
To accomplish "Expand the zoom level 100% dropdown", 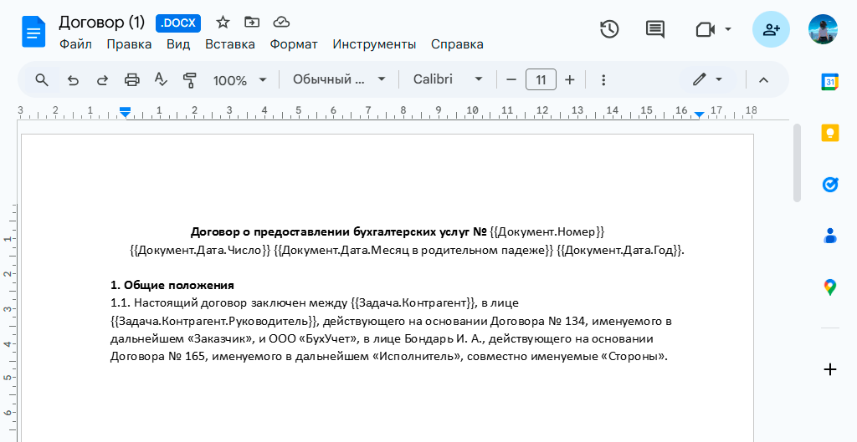I will click(239, 80).
